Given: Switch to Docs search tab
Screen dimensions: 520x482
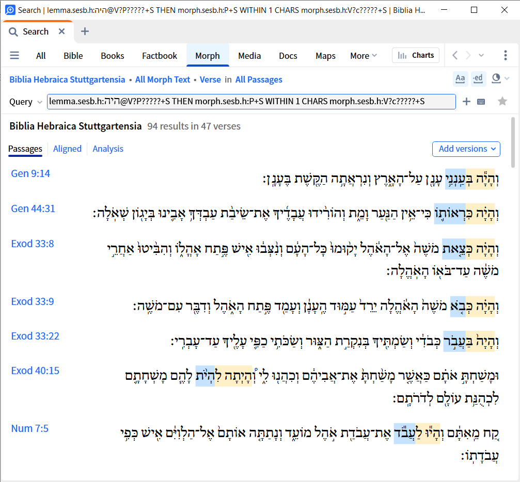Looking at the screenshot, I should coord(288,56).
